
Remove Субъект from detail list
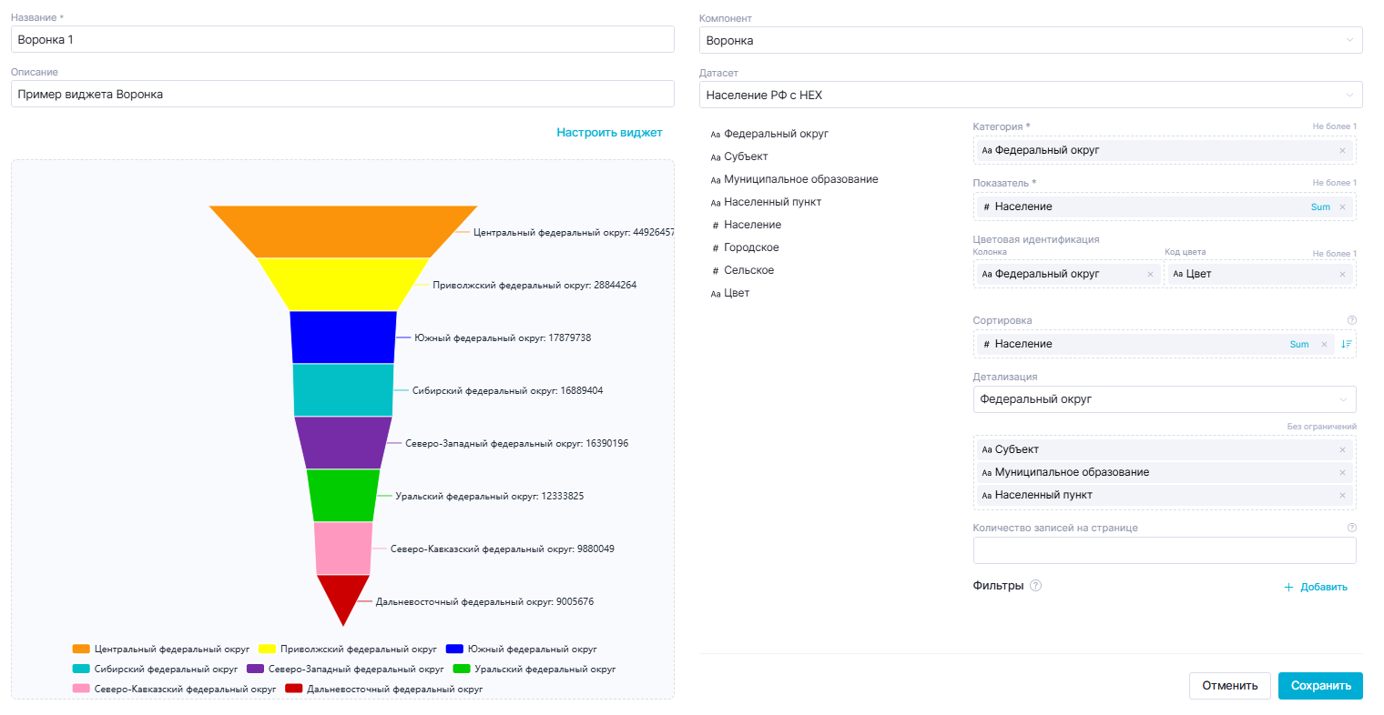tap(1341, 450)
